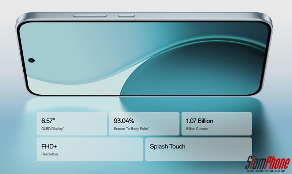The height and width of the screenshot is (174, 292).
Task: Click the "OLED Display" label
Action: [x=52, y=129]
